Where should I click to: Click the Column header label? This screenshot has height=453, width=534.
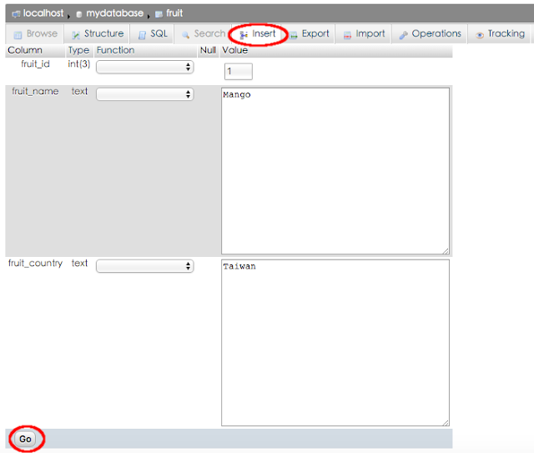point(25,50)
